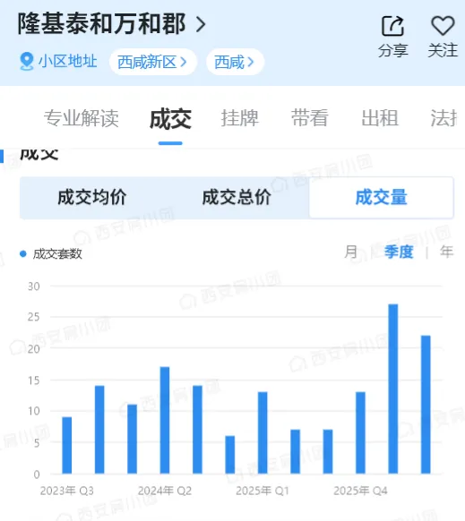
Task: Open the 带看 tab
Action: (x=310, y=118)
